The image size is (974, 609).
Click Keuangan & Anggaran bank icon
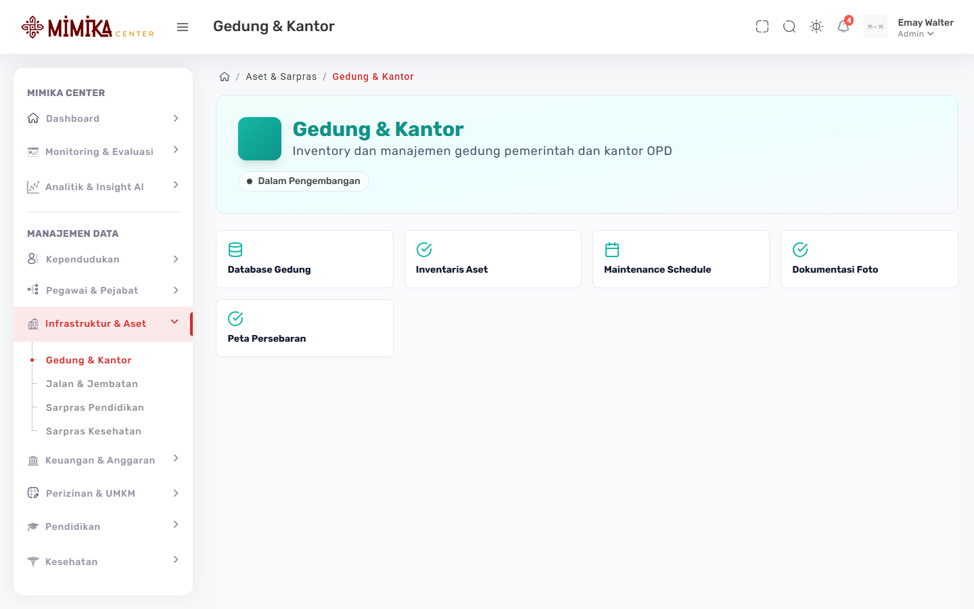pos(33,461)
